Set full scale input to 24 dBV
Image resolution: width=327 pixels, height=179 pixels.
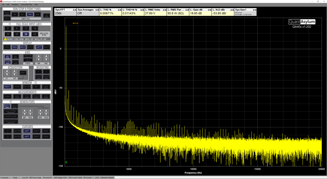pyautogui.click(x=8, y=34)
